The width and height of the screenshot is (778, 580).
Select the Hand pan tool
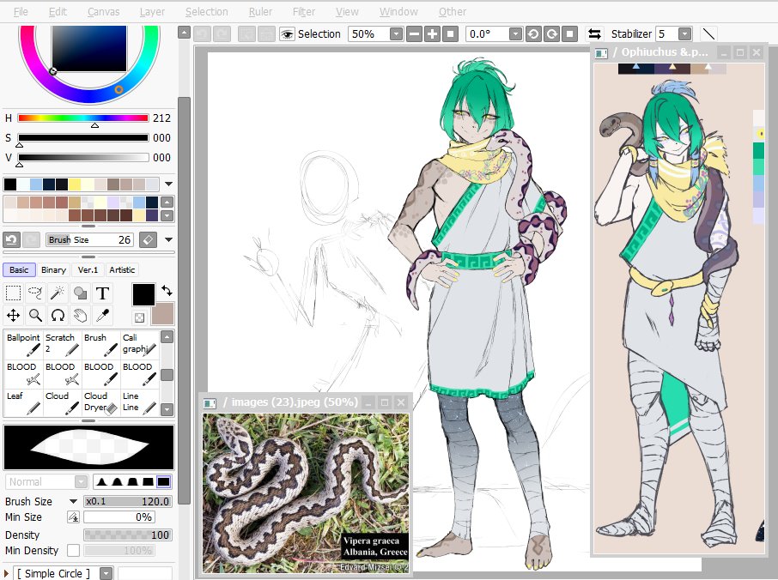[x=80, y=315]
